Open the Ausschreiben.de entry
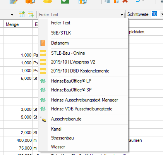This screenshot has width=163, height=155. coord(83,119)
